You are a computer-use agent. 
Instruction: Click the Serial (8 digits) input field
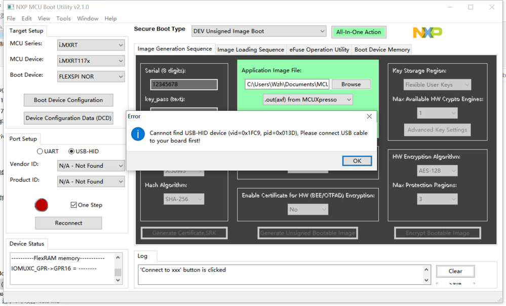[x=184, y=84]
